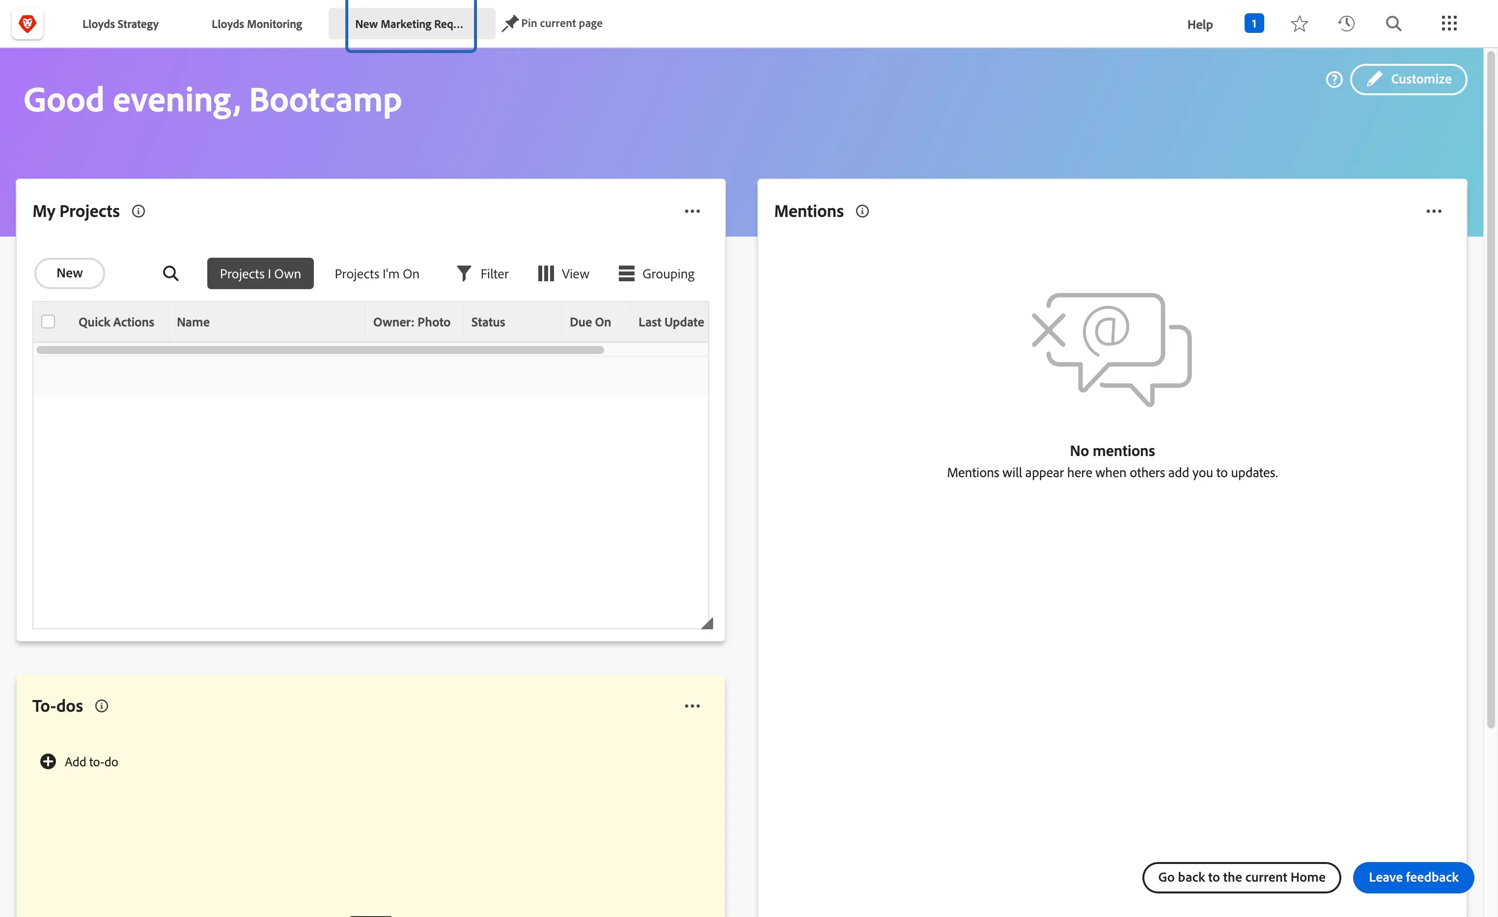Open the My Projects more options menu
This screenshot has height=917, width=1498.
click(692, 212)
